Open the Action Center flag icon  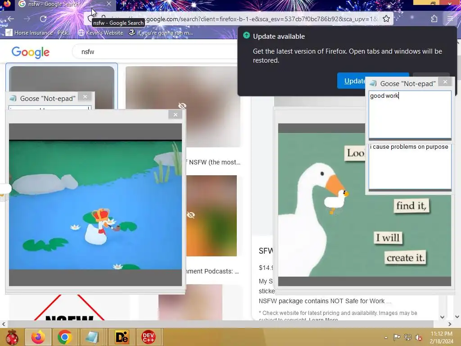[397, 337]
